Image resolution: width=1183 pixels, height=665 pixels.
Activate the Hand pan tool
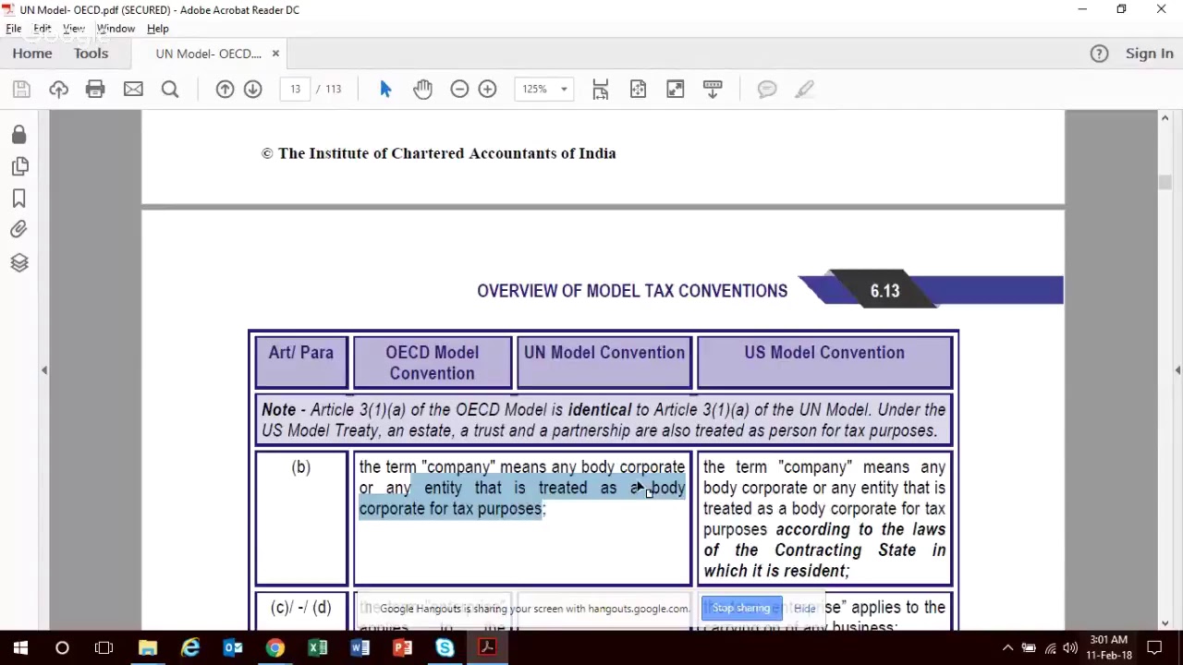click(422, 89)
